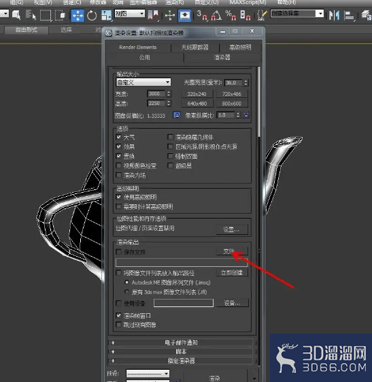This screenshot has height=382, width=372.
Task: Switch to the Render Elements tab
Action: click(138, 47)
